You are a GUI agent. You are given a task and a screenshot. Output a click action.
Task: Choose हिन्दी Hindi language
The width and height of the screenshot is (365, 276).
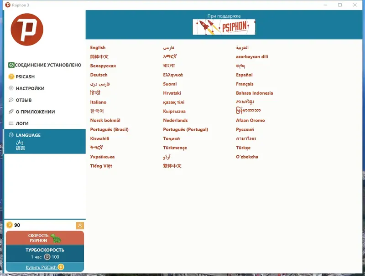pos(95,93)
